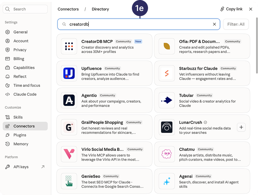Viewport: 258px width, 195px height.
Task: Click 'Virlo Social Media B...' title
Action: (x=102, y=149)
